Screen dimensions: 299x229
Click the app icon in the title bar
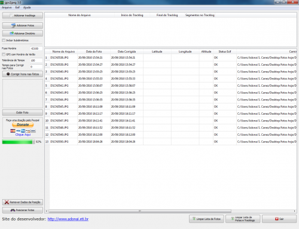2,2
